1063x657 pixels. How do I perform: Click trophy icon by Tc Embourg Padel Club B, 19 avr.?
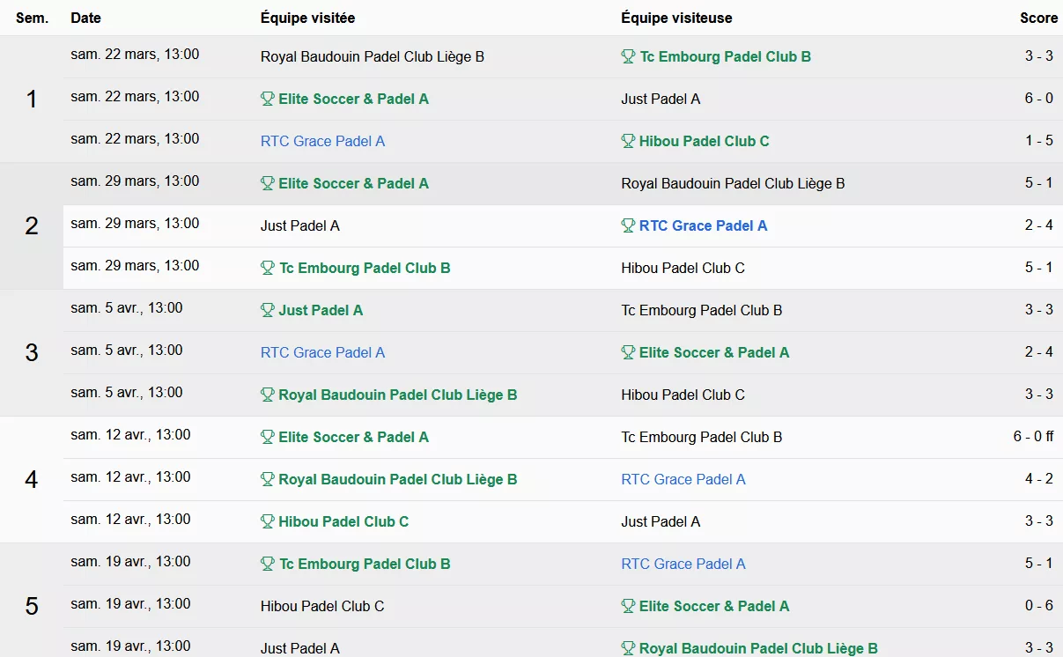pyautogui.click(x=268, y=564)
